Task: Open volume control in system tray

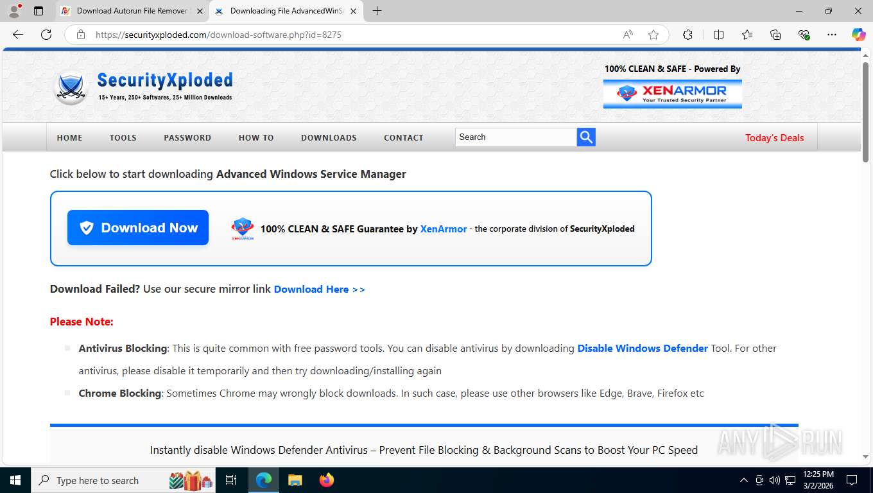Action: click(774, 480)
